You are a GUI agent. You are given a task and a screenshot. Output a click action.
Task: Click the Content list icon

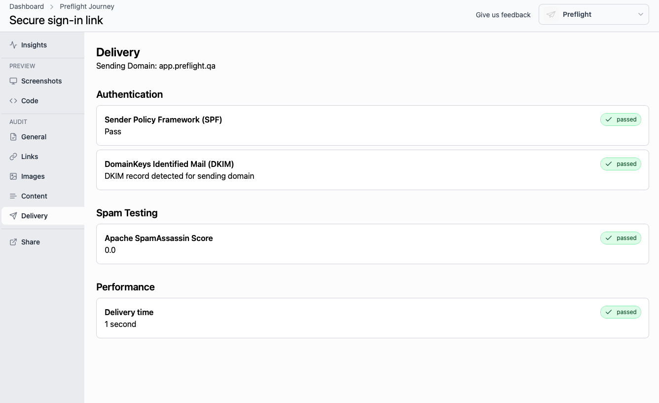13,196
